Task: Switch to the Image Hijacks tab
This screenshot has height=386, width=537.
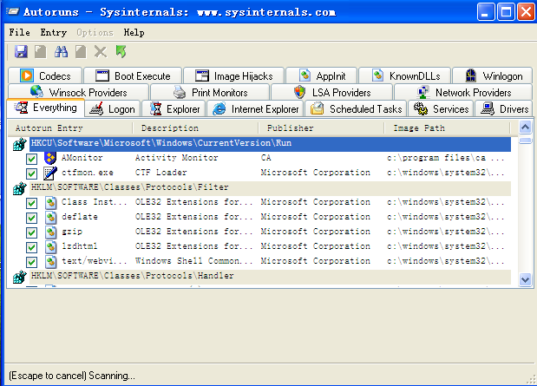Action: pyautogui.click(x=234, y=75)
